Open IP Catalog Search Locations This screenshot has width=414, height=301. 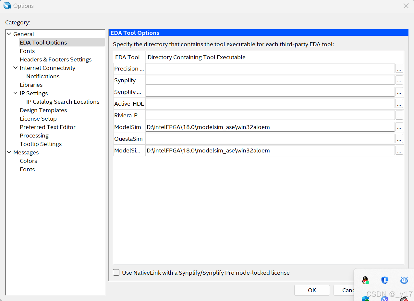click(x=63, y=102)
